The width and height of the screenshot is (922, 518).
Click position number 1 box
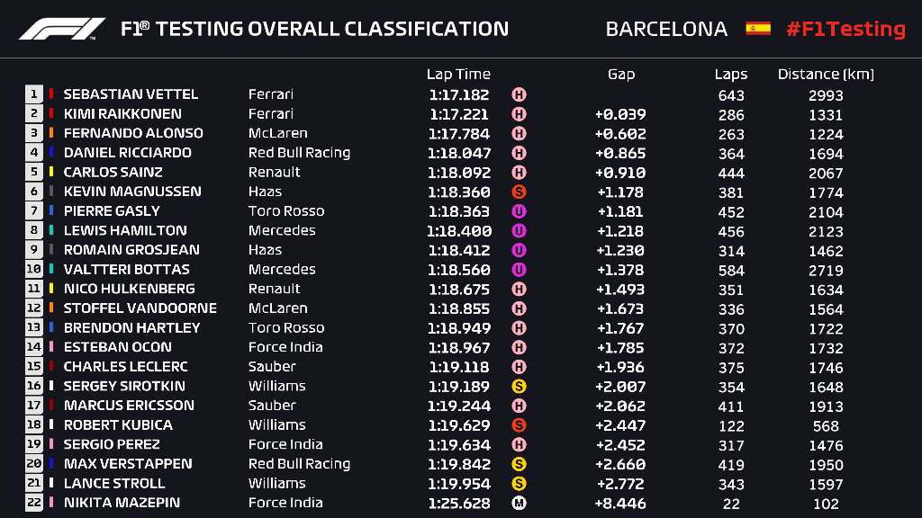click(x=34, y=94)
